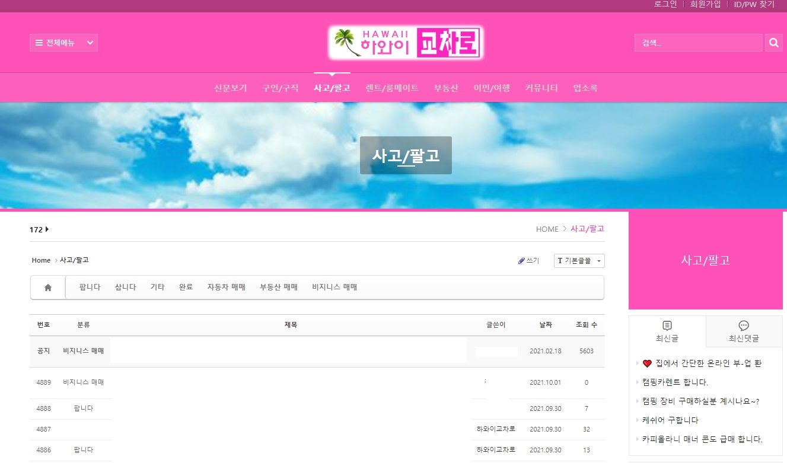Open recent post 카피올라니 매너 콘도 급매 합니다.
The width and height of the screenshot is (787, 463).
pyautogui.click(x=702, y=439)
